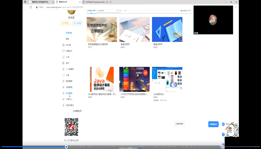Open the Java程序设计基础项目化教程 course title
Viewport: 261px width, 149px height.
click(x=102, y=94)
